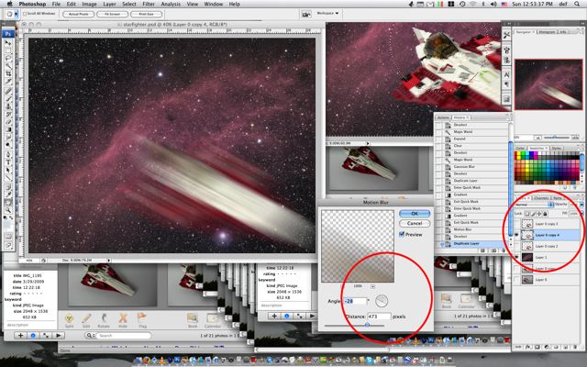The image size is (587, 367).
Task: Open Spotlight search in menu bar
Action: point(577,4)
